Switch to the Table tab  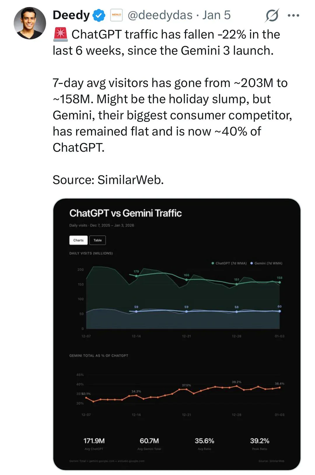point(98,240)
